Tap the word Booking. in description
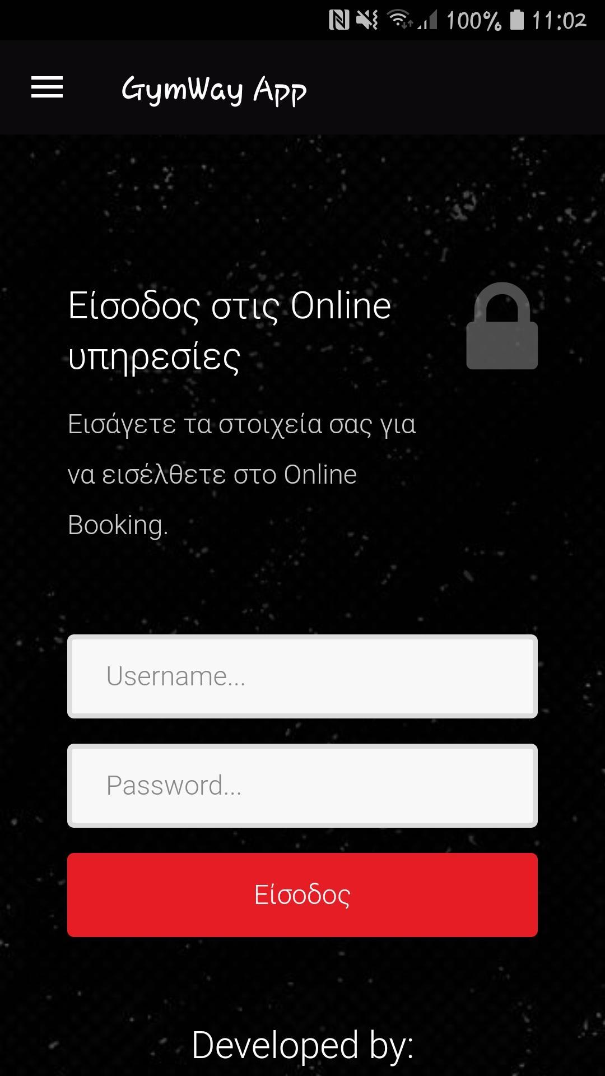Screen dimensions: 605x1076 coord(118,526)
